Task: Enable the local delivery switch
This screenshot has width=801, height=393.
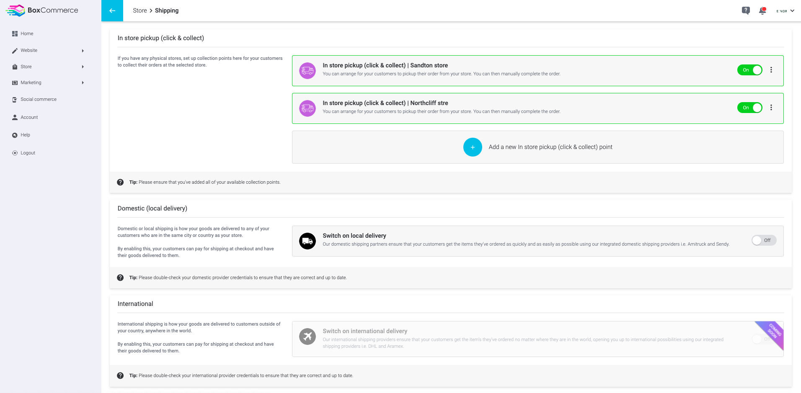Action: pos(764,240)
